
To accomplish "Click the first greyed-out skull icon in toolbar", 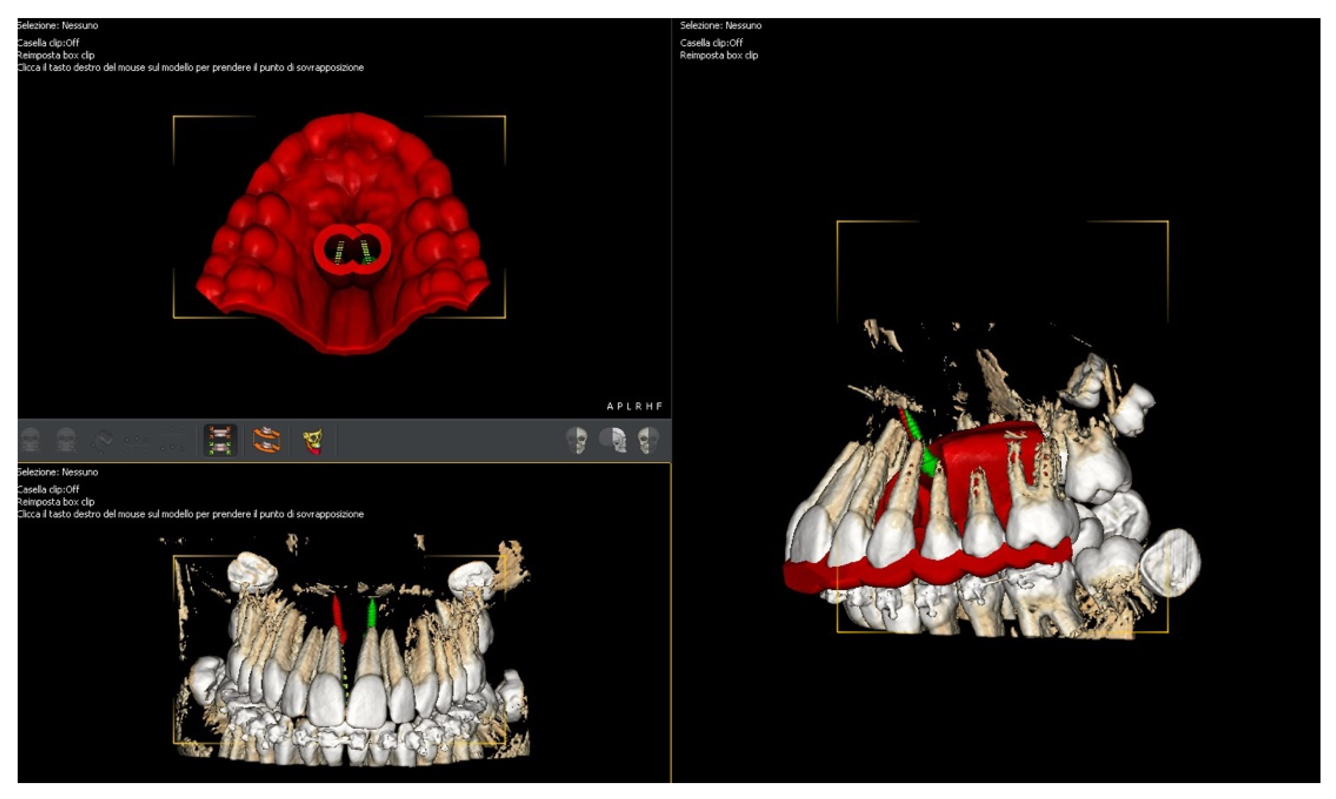I will coord(30,440).
